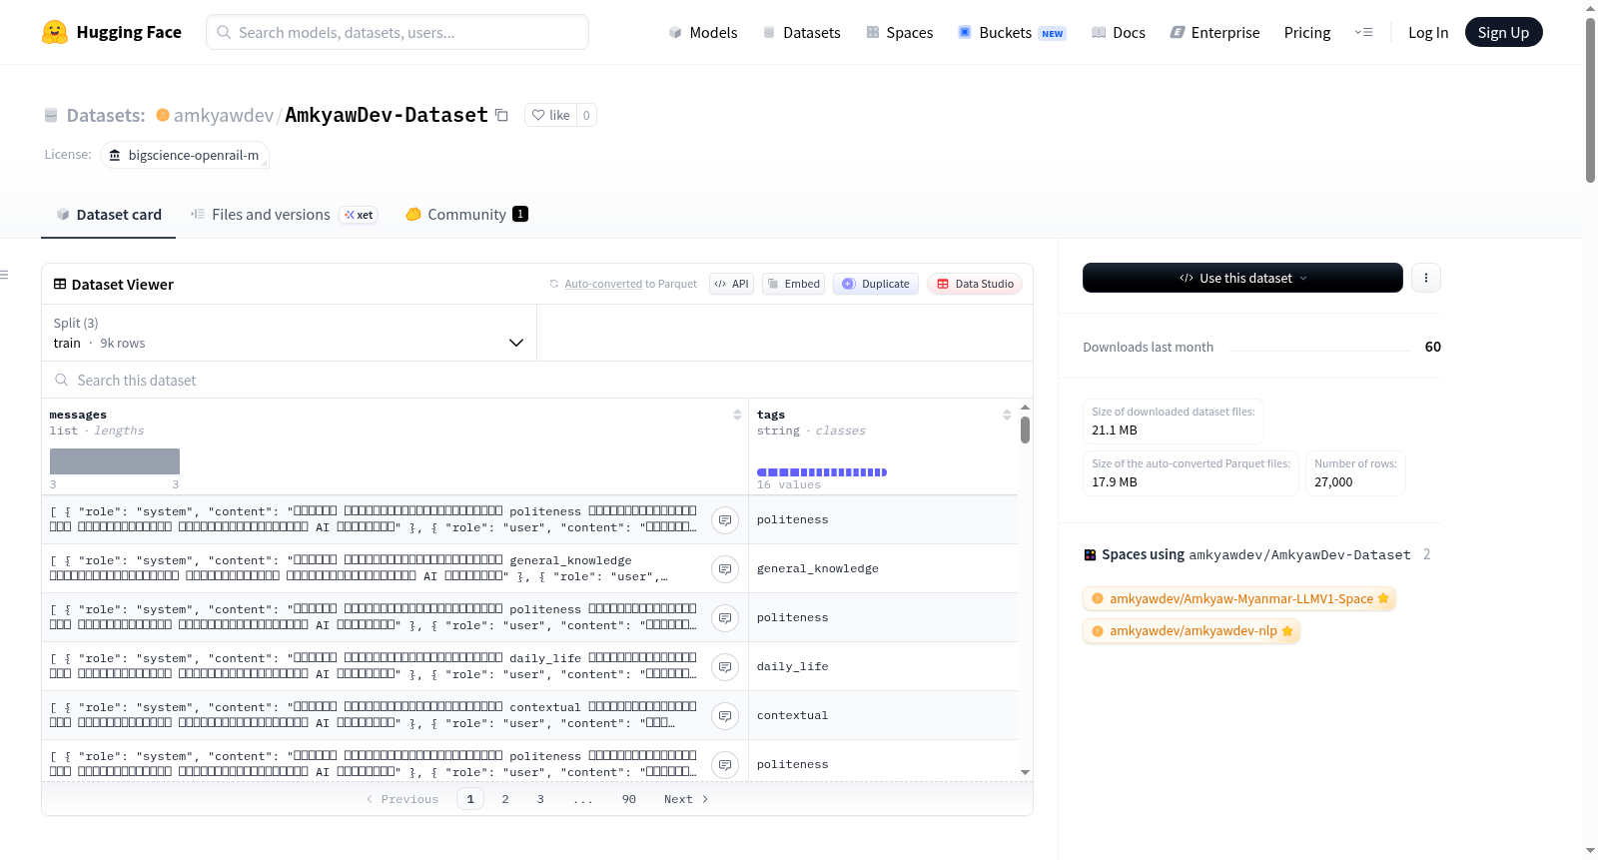Open comment icon for contextual row
Image resolution: width=1598 pixels, height=860 pixels.
tap(725, 715)
